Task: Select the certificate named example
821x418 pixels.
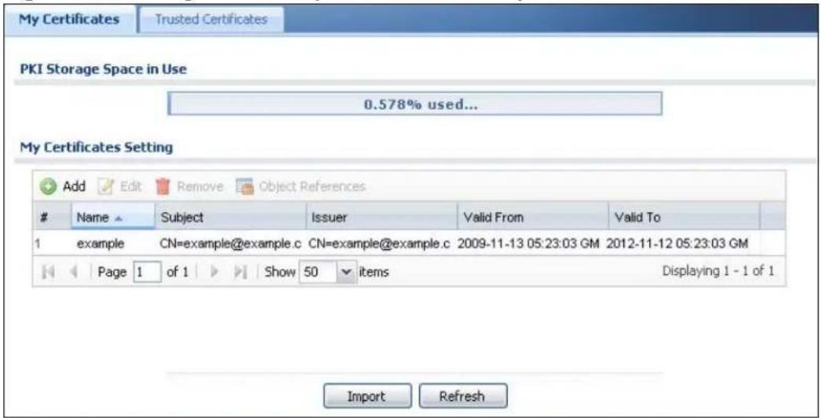Action: pyautogui.click(x=100, y=244)
